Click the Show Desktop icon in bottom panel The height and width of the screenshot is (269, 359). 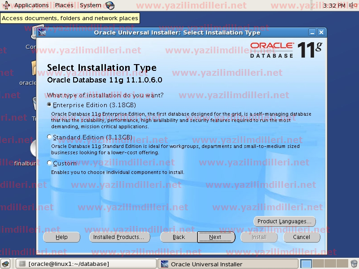pyautogui.click(x=7, y=264)
